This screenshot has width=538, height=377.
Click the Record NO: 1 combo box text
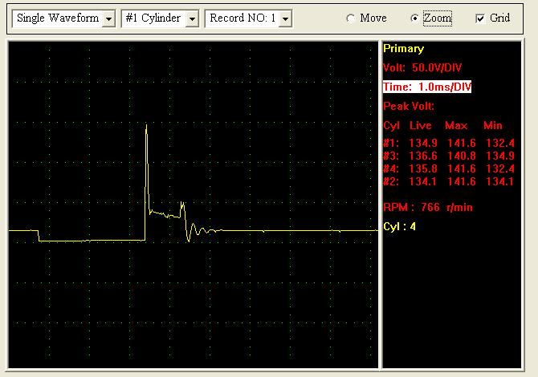[243, 18]
